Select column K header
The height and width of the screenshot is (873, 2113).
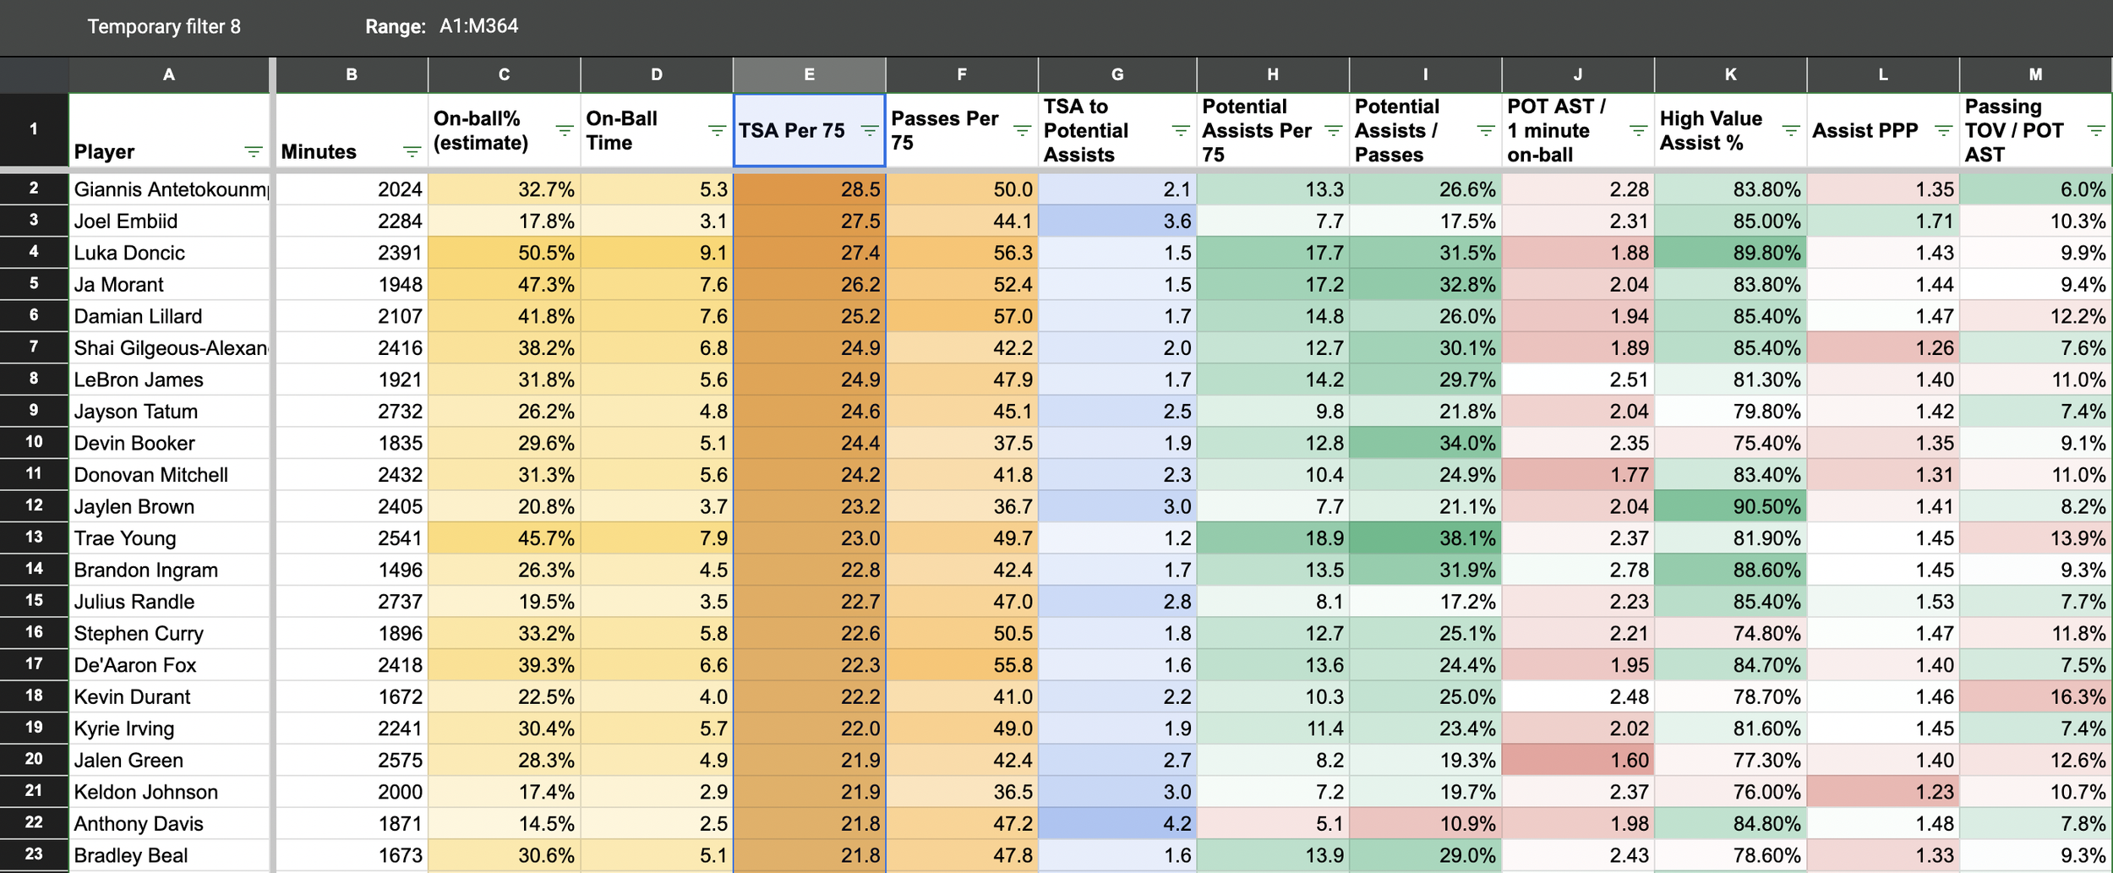point(1730,74)
